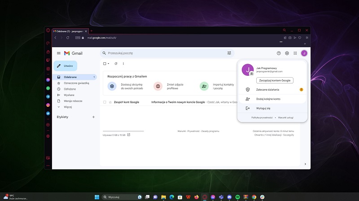The image size is (359, 201).
Task: Click Zarządzaj kontem Google button
Action: pyautogui.click(x=275, y=80)
